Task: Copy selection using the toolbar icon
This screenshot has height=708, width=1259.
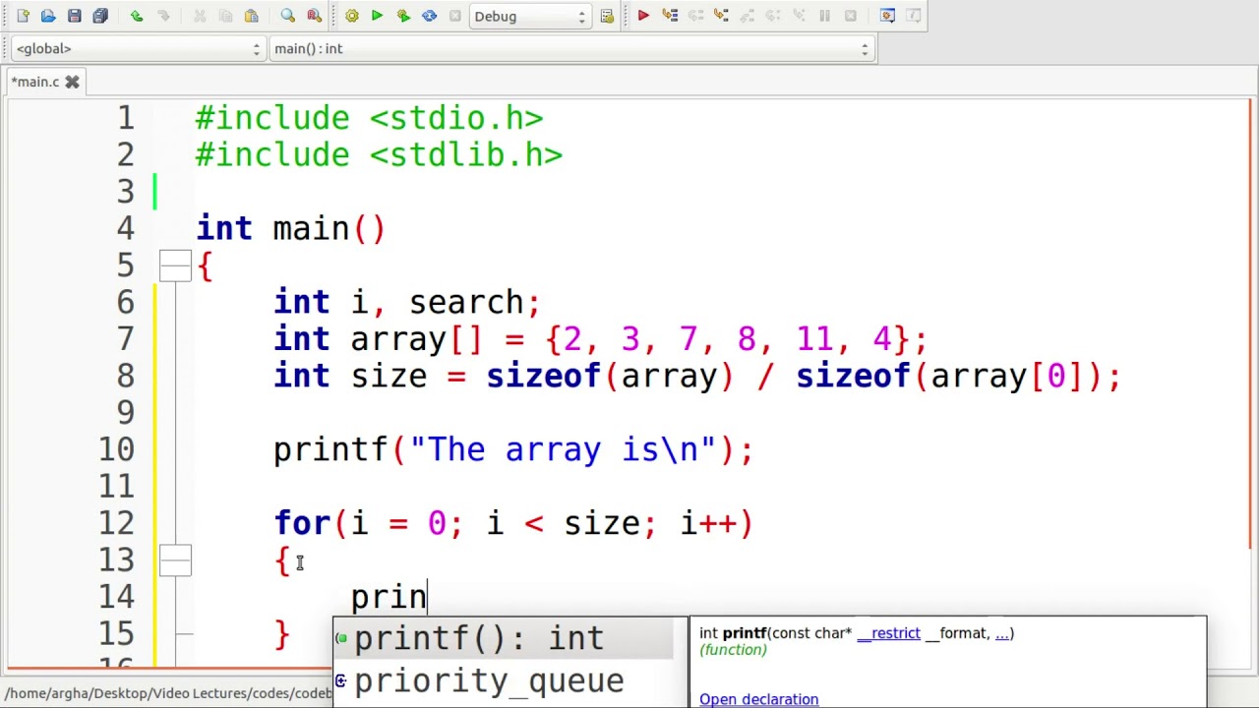Action: (x=225, y=16)
